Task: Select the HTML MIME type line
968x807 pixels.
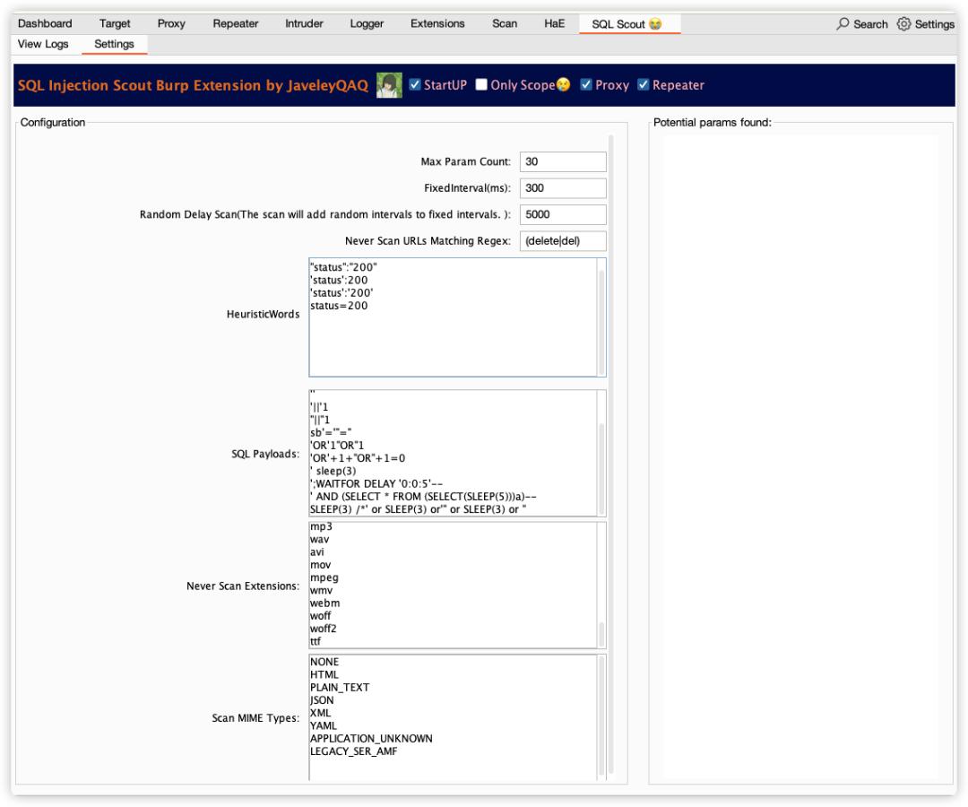Action: [324, 675]
